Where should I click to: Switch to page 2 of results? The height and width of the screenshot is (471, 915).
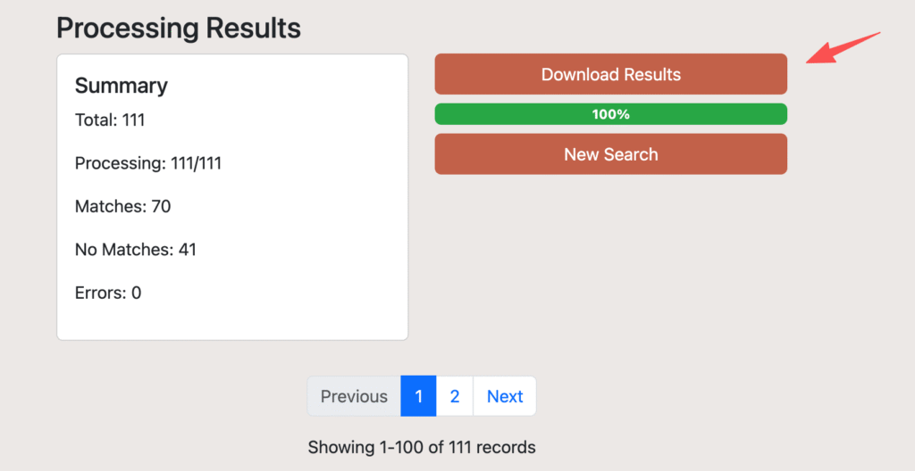point(455,396)
